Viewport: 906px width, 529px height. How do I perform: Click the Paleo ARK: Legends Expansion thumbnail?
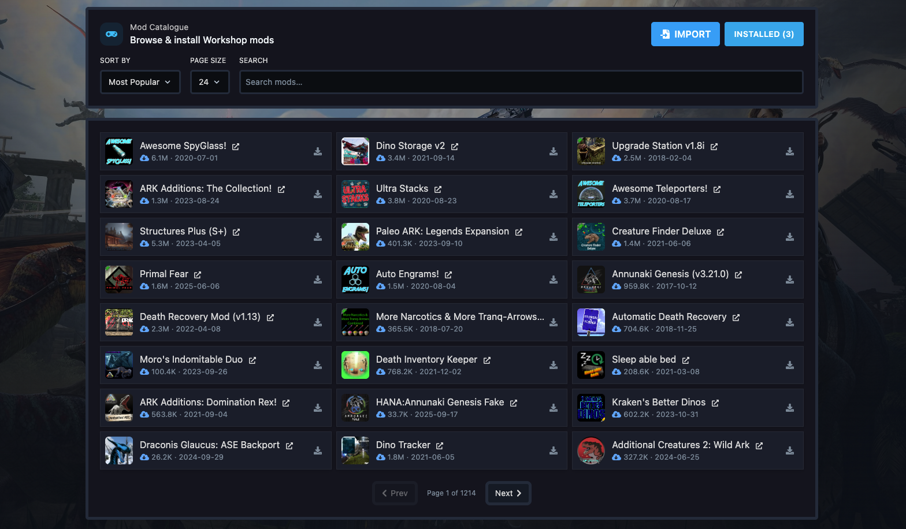(355, 237)
